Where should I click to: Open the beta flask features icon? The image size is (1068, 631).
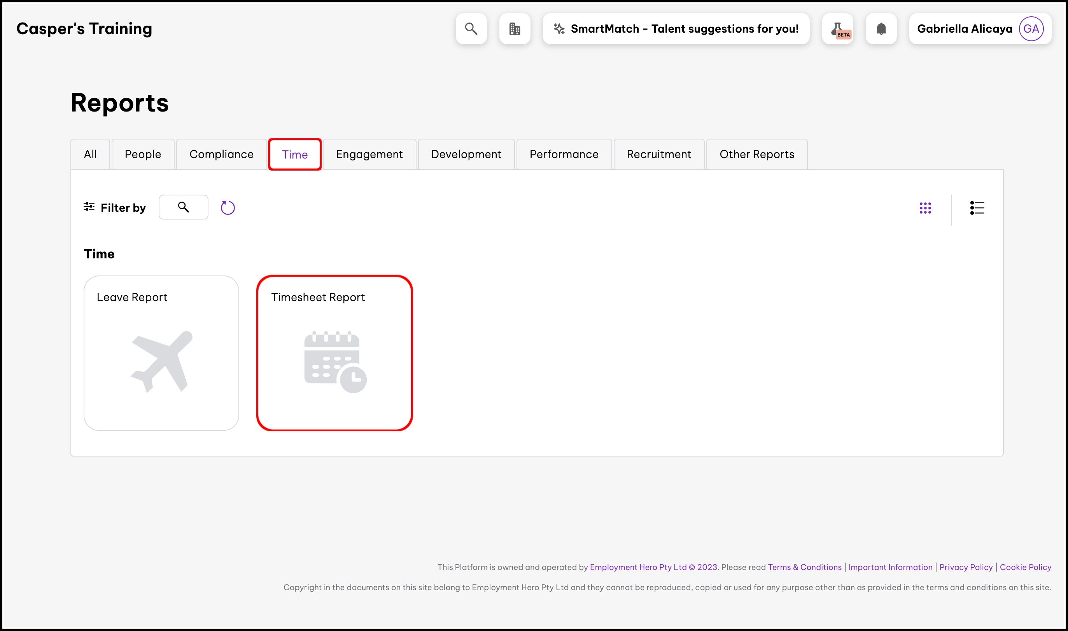(837, 29)
